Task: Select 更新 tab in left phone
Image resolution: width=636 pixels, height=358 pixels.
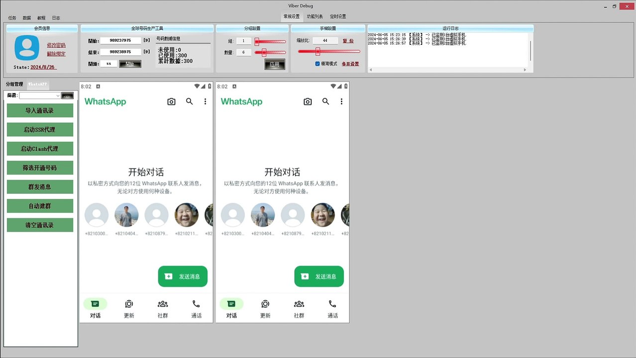Action: pos(129,309)
